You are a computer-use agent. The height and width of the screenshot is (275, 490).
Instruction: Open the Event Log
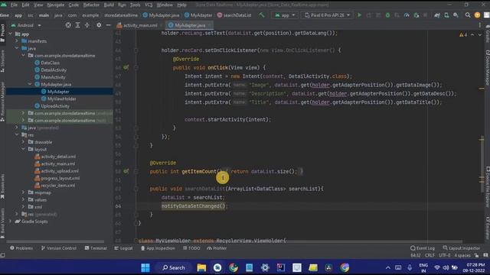pos(423,248)
